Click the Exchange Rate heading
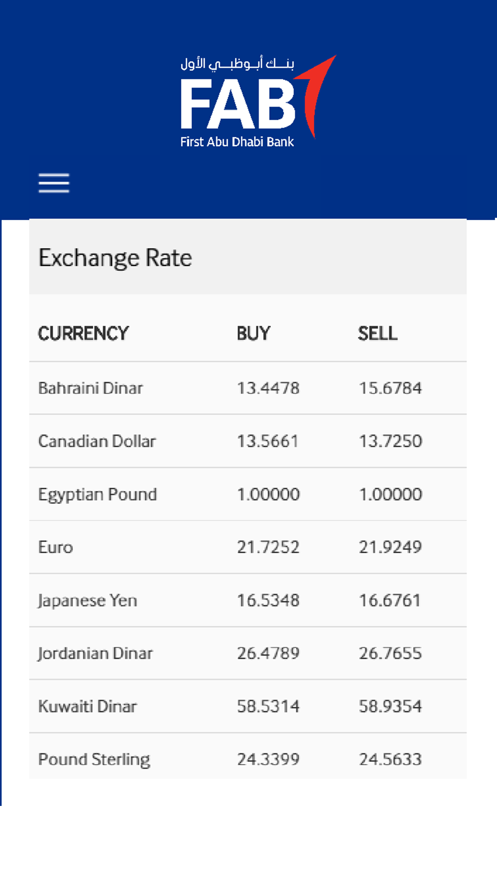The width and height of the screenshot is (497, 884). (115, 257)
